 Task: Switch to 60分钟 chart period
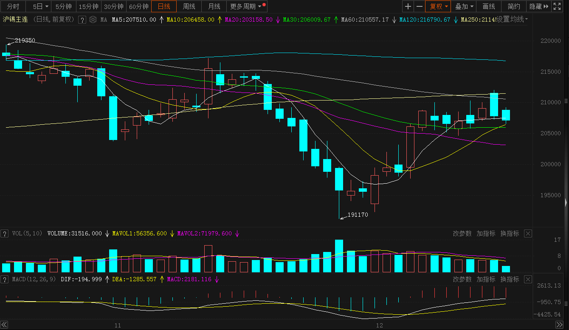139,6
